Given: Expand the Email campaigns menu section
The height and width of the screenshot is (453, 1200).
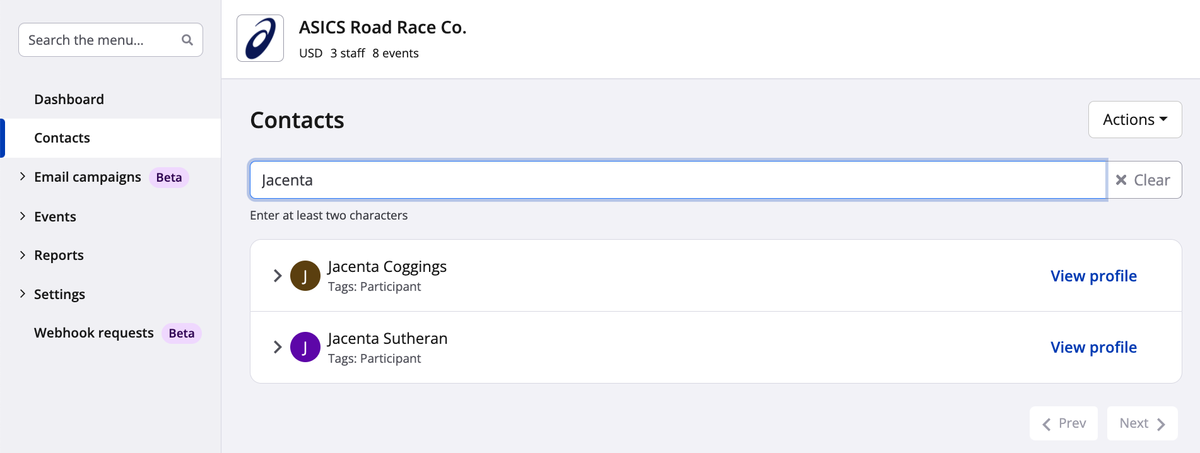Looking at the screenshot, I should 23,177.
